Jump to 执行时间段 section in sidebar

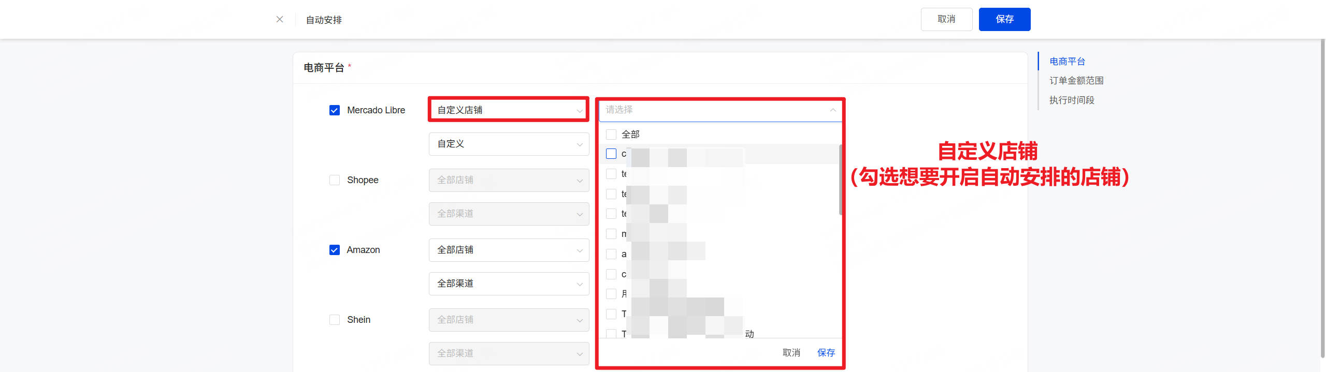(1071, 100)
